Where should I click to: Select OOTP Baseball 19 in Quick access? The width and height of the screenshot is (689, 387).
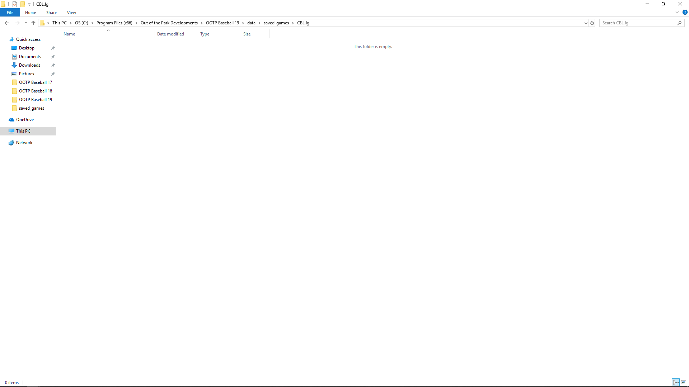tap(35, 100)
